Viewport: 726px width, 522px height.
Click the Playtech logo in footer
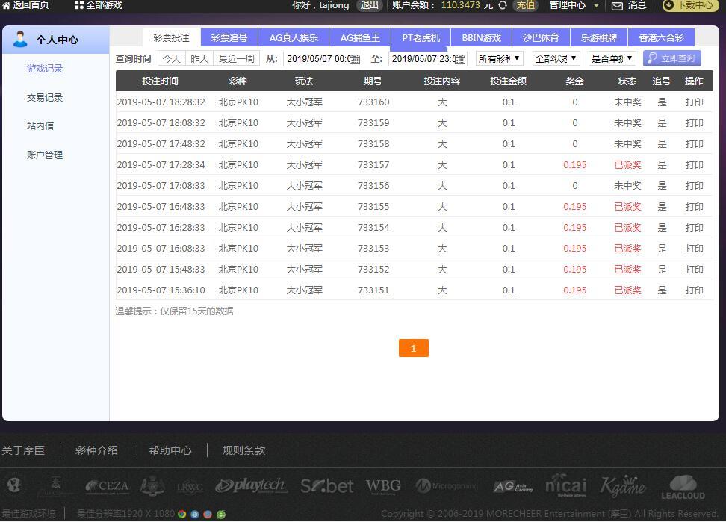coord(250,486)
